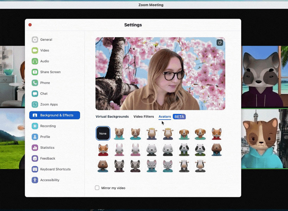Image resolution: width=288 pixels, height=211 pixels.
Task: Click the video preview with cherry blossoms
Action: (x=160, y=73)
